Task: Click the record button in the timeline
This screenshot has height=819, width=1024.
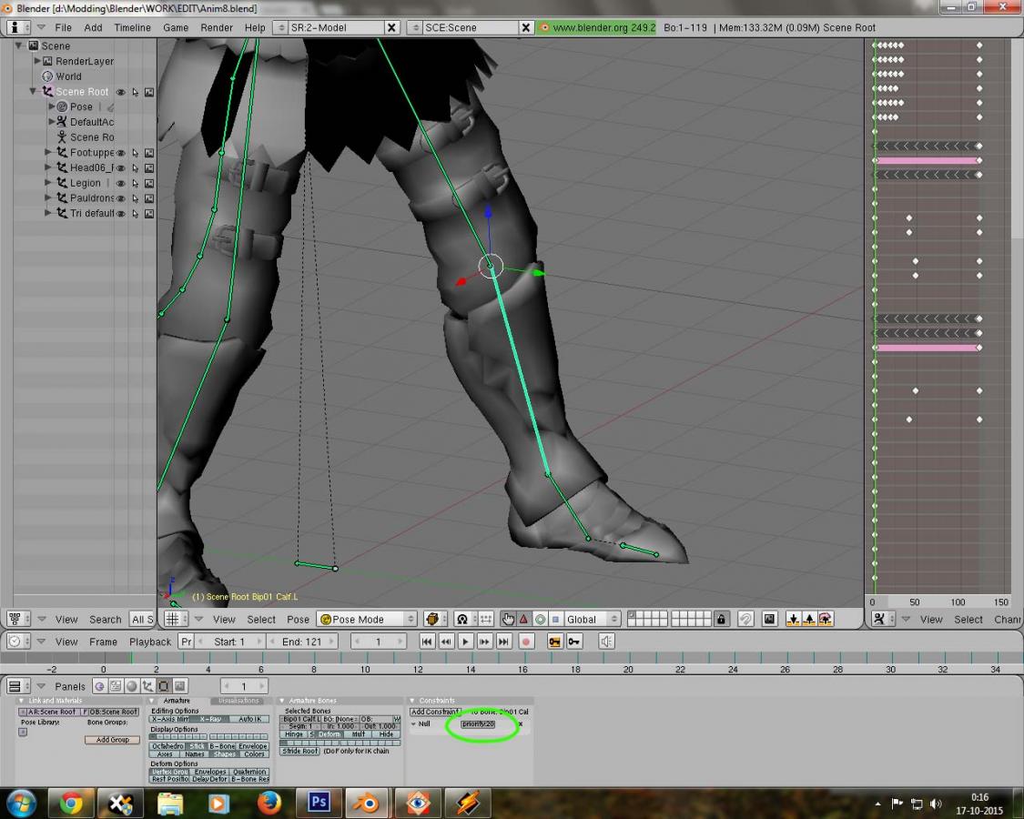Action: click(525, 642)
